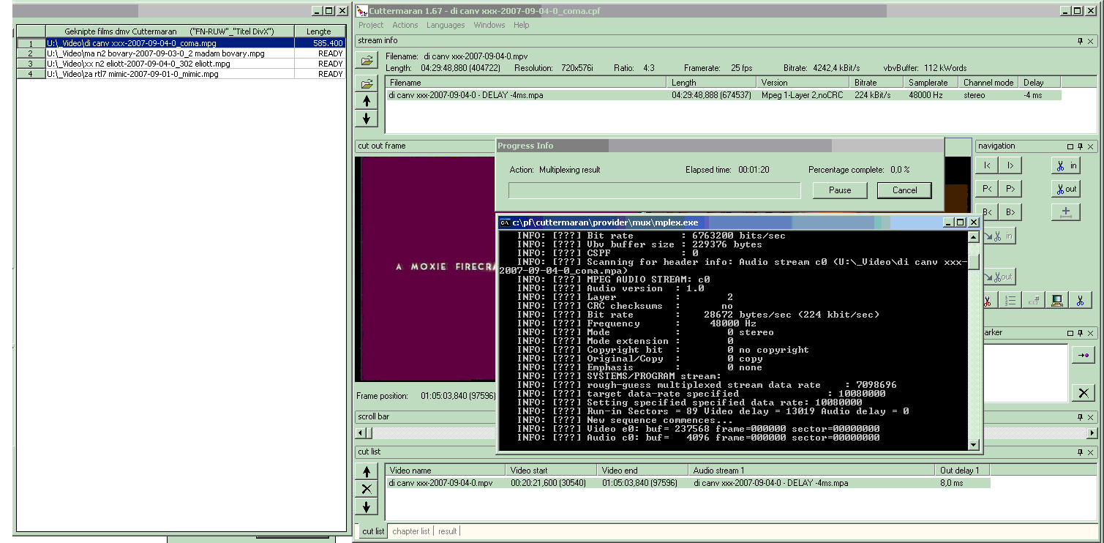
Task: Pin the scroll bar panel
Action: [1081, 417]
